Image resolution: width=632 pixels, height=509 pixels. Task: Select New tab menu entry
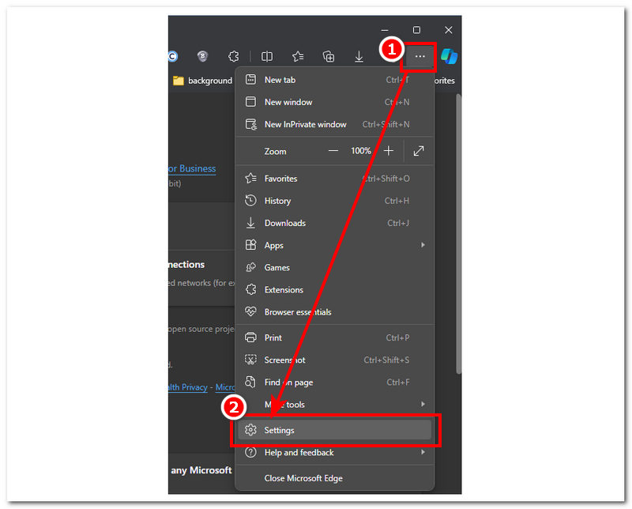tap(334, 80)
